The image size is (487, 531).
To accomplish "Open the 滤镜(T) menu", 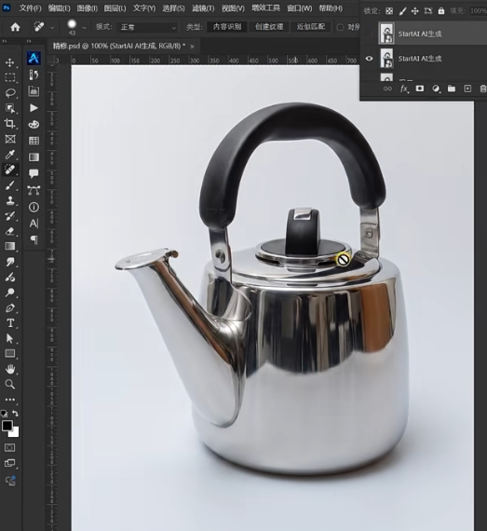I will click(203, 8).
